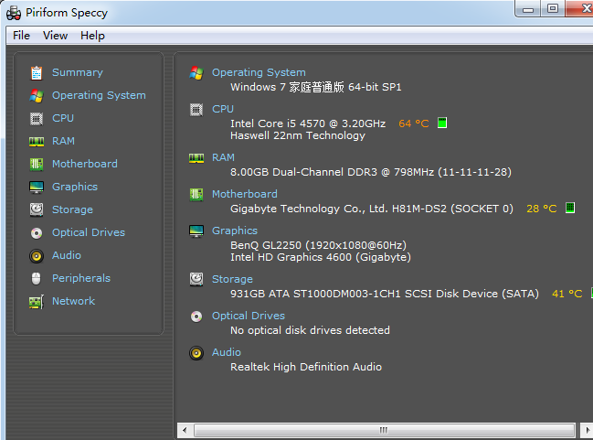
Task: Click Graphics heading in summary pane
Action: click(235, 231)
